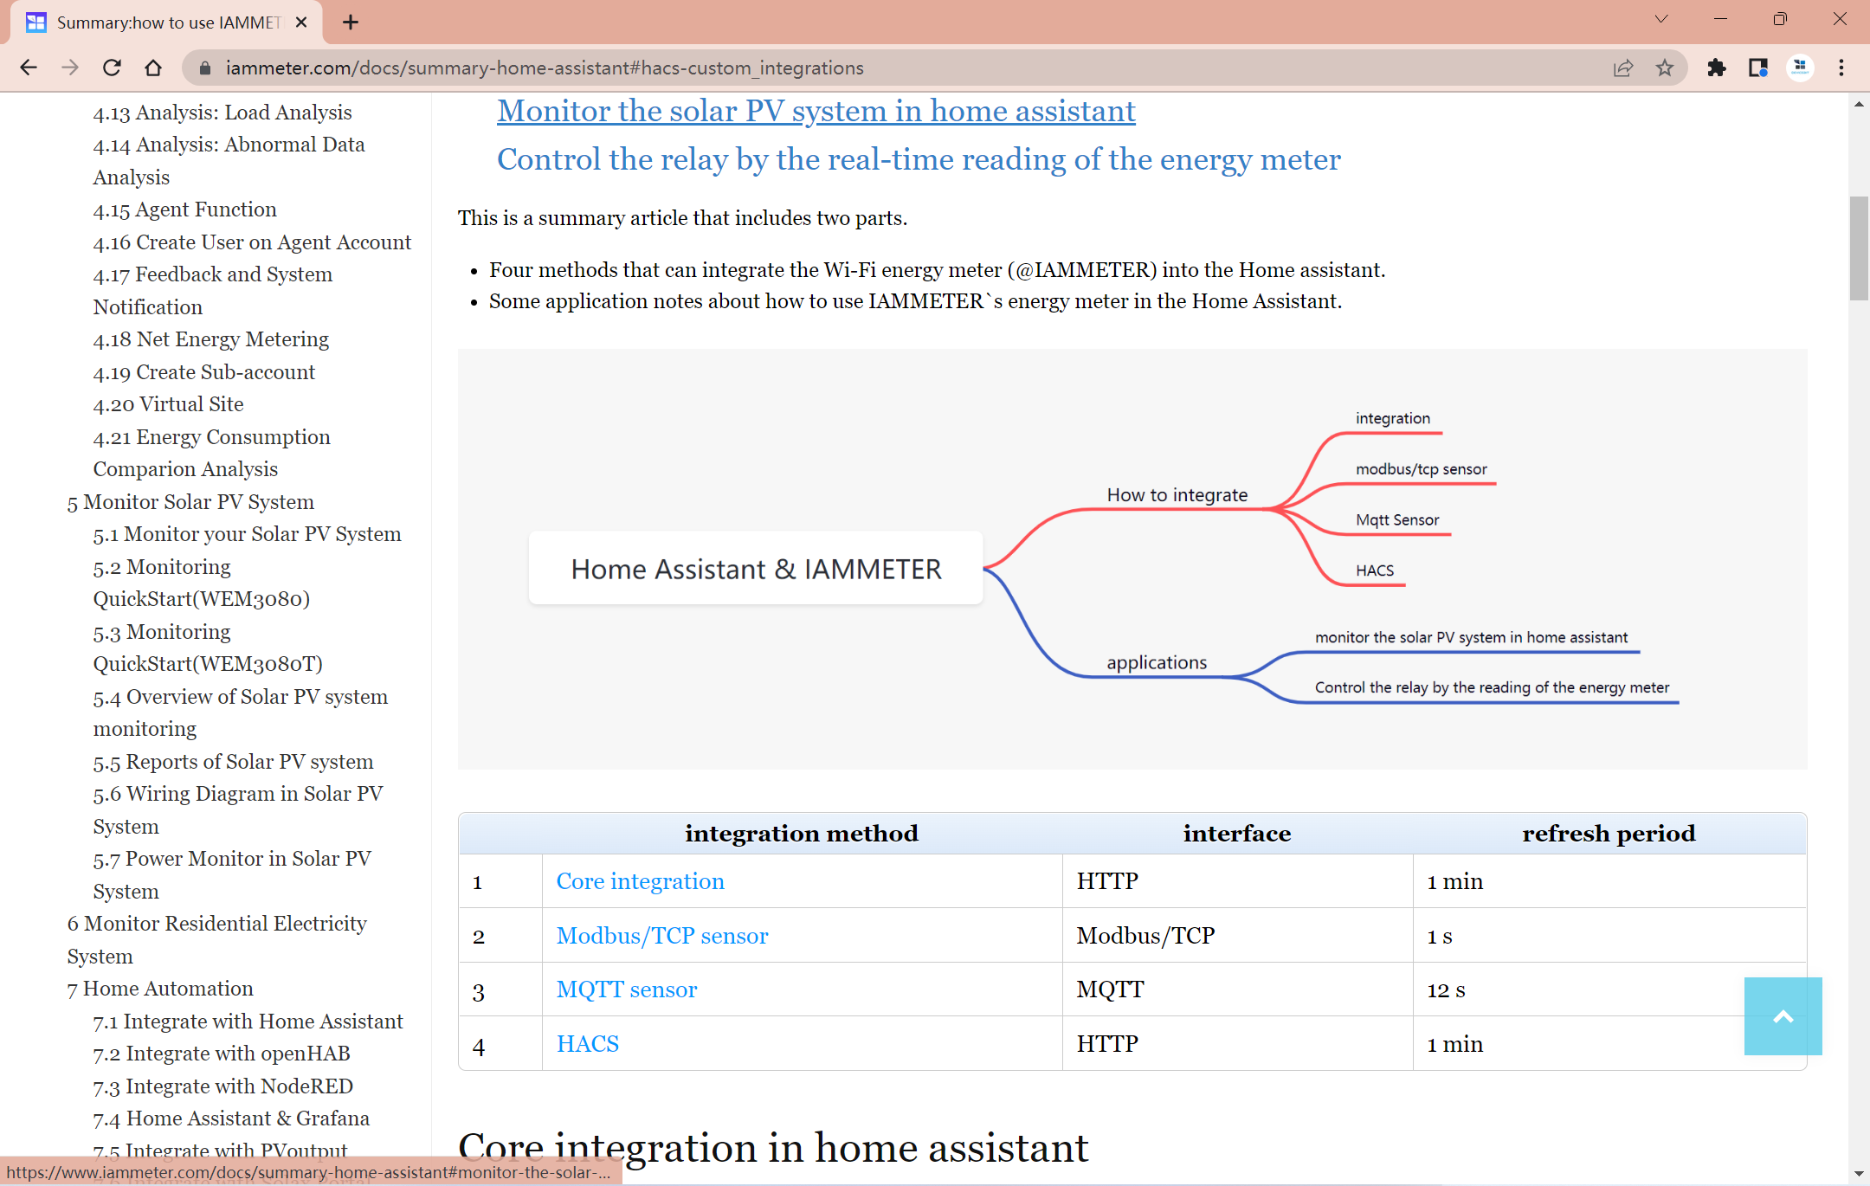Reload the page with refresh icon

(112, 68)
